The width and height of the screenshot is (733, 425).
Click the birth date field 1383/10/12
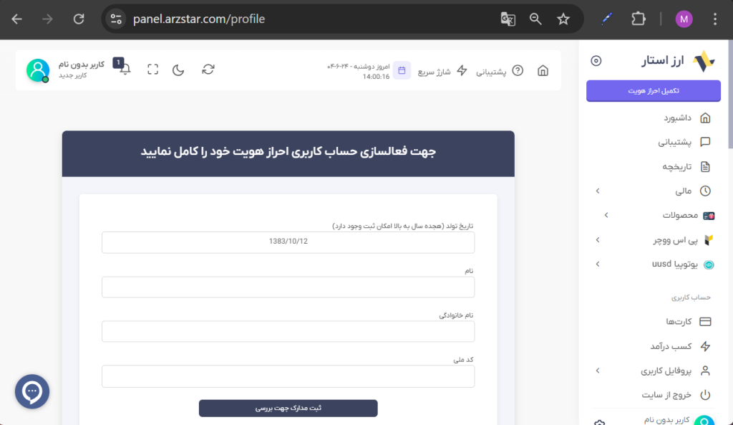[288, 242]
